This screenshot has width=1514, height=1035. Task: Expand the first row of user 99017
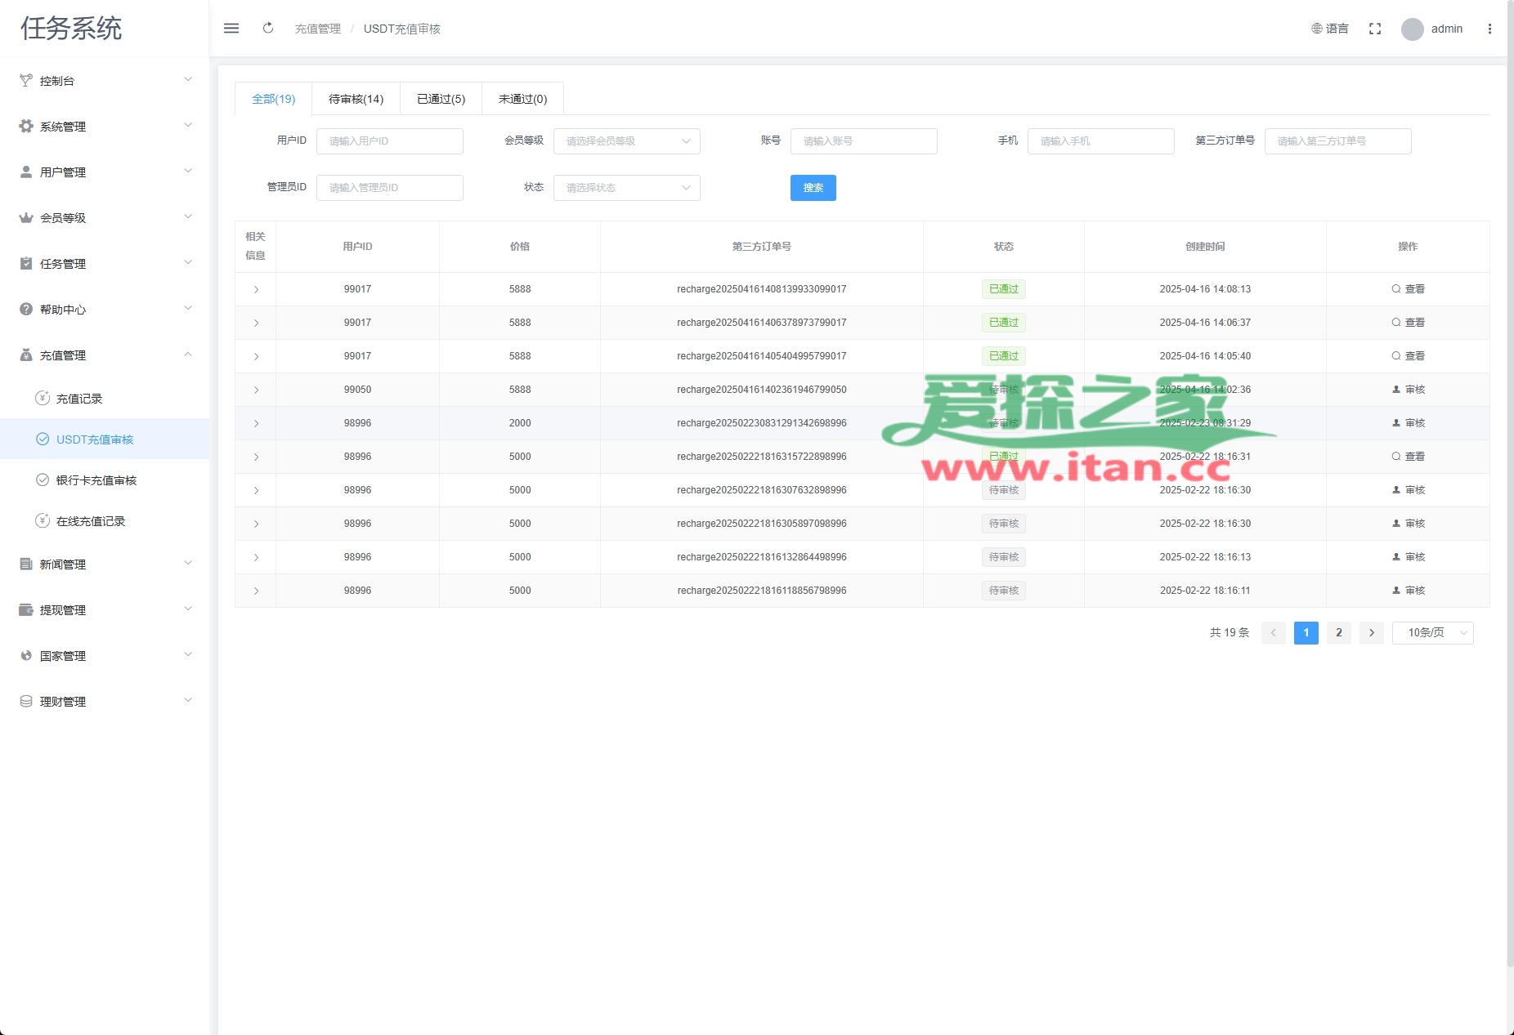pos(256,290)
